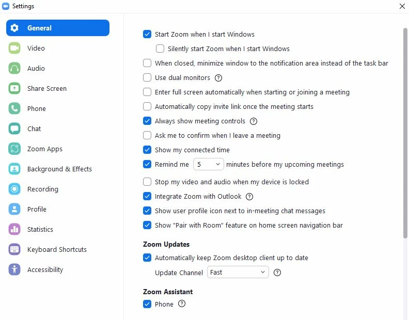Image resolution: width=409 pixels, height=320 pixels.
Task: Open help icon beside Always show meeting controls
Action: click(254, 121)
